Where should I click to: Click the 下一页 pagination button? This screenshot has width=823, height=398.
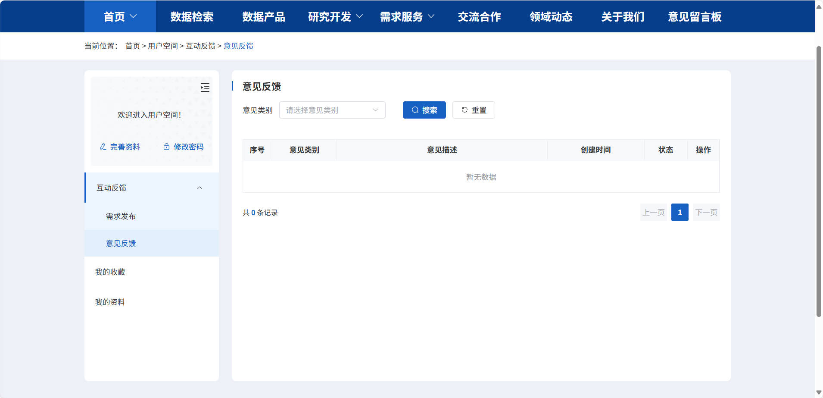(x=706, y=212)
